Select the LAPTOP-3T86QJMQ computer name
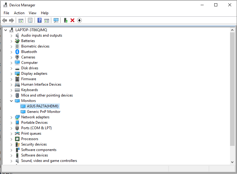Viewport: 237px width, 174px height. [31, 30]
